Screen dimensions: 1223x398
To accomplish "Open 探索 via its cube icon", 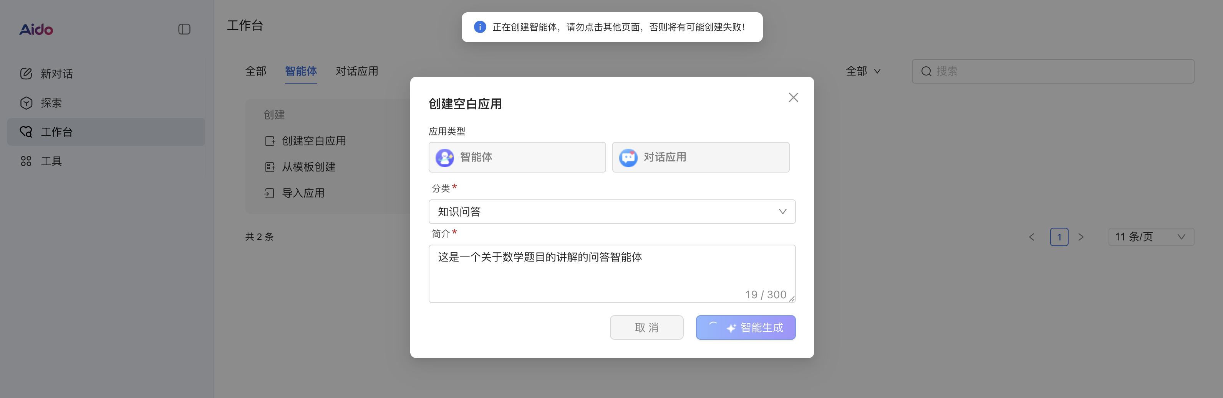I will pos(27,103).
